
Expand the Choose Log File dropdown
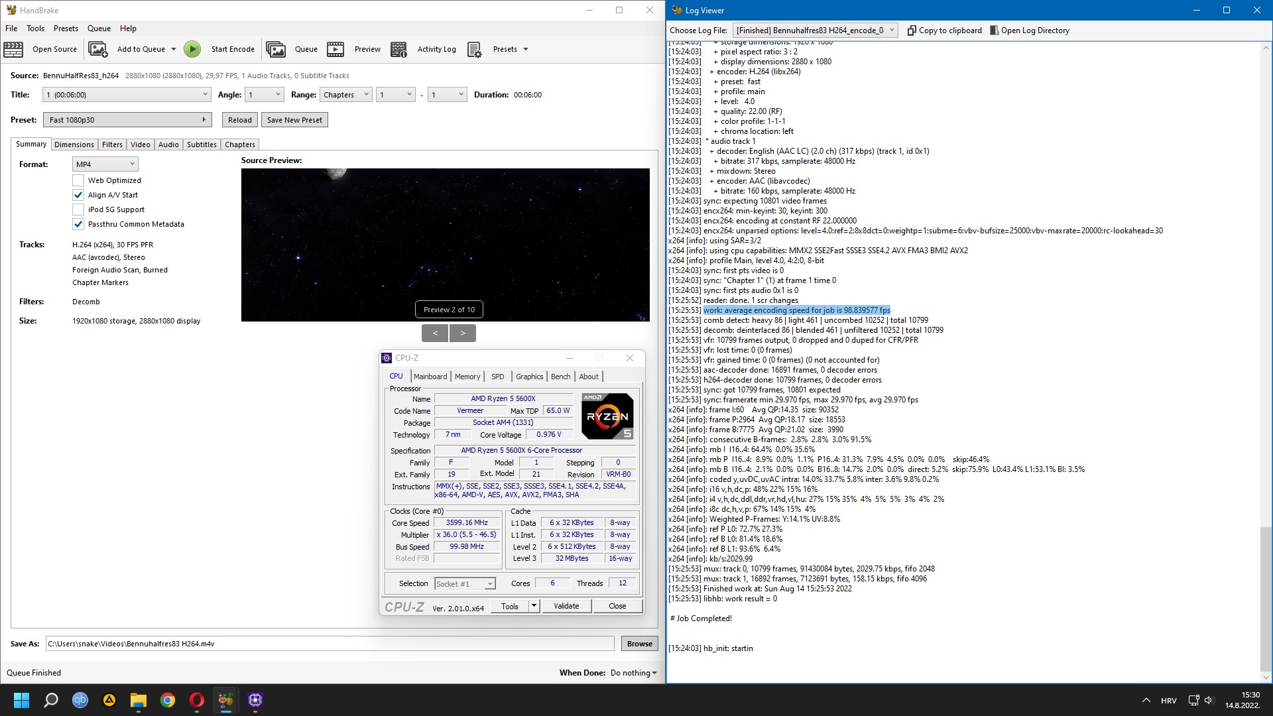point(815,30)
